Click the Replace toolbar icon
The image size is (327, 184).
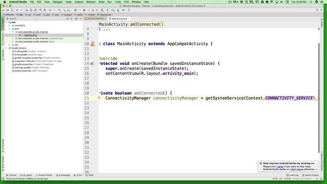point(44,10)
